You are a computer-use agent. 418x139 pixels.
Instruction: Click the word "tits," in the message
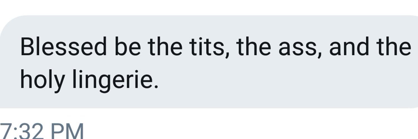(x=210, y=47)
